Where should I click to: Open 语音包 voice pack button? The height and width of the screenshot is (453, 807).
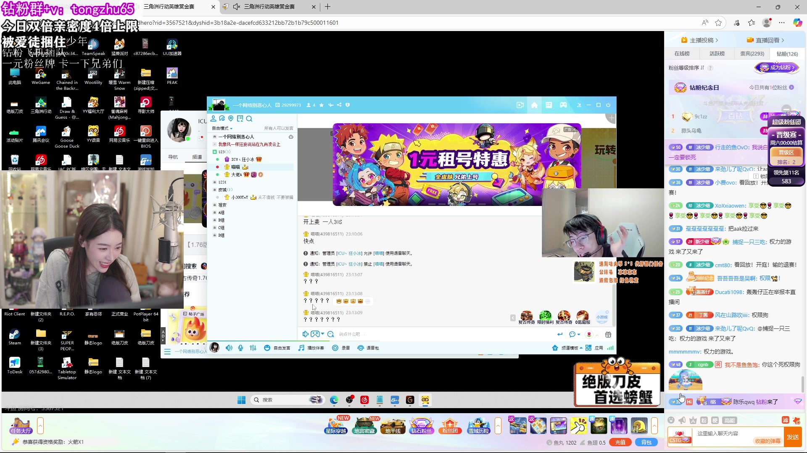point(369,348)
